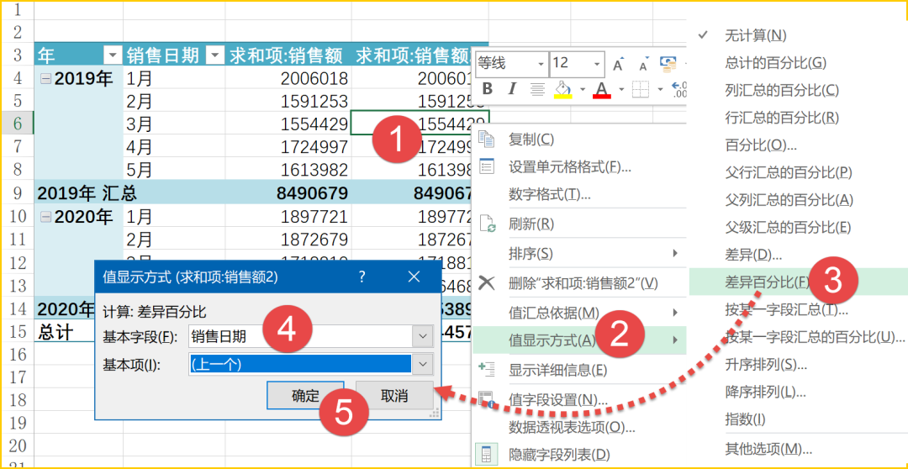Viewport: 908px width, 469px height.
Task: Click the 显示详细信息 icon
Action: 487,368
